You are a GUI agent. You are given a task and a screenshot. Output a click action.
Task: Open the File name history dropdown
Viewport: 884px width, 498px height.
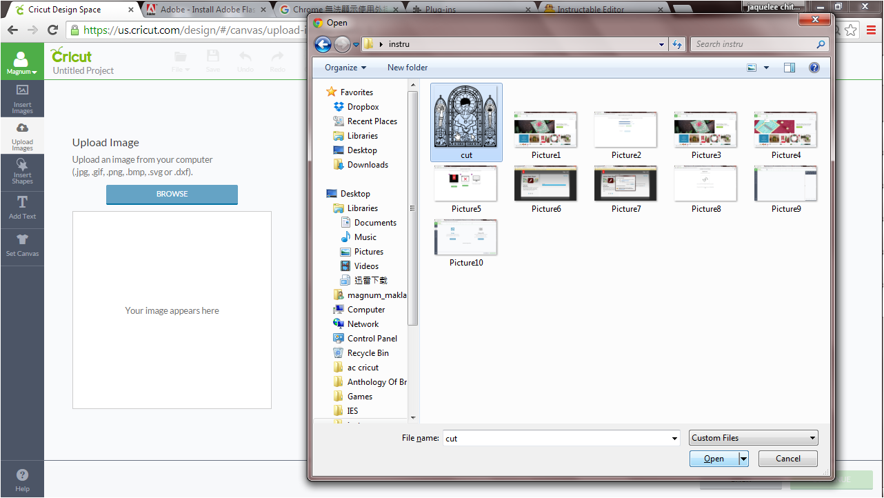pos(674,438)
